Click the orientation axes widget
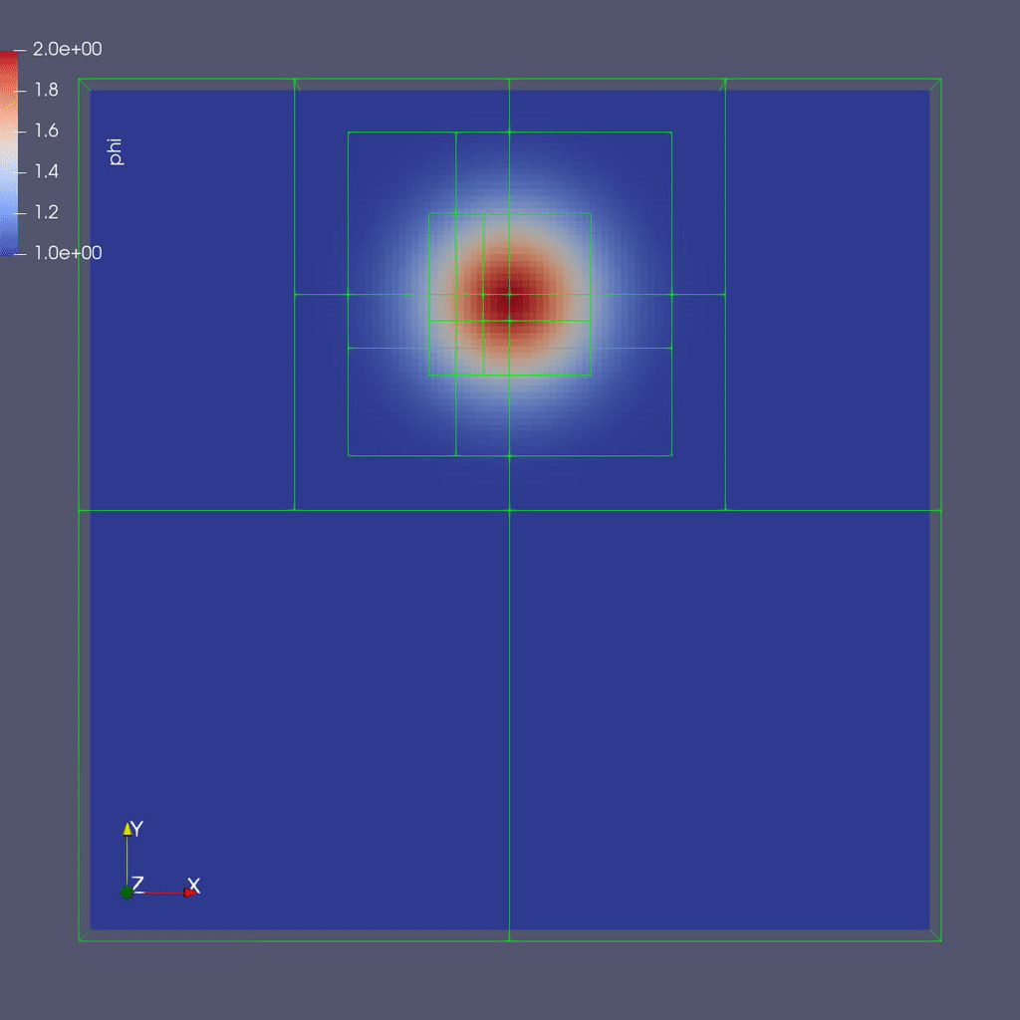Image resolution: width=1020 pixels, height=1020 pixels. click(160, 860)
